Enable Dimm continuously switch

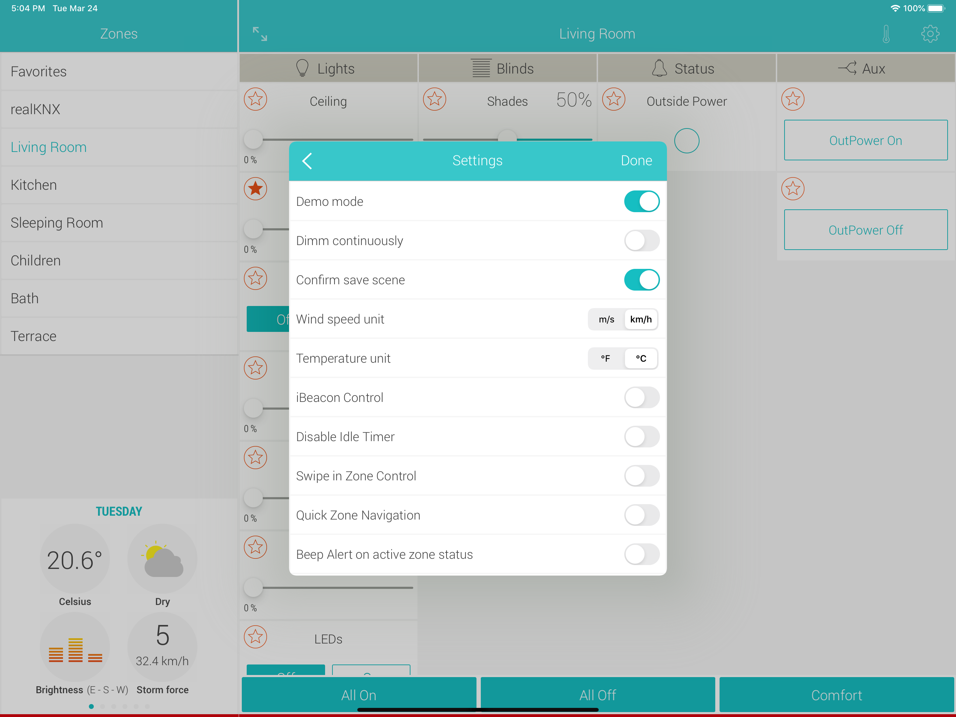coord(642,241)
